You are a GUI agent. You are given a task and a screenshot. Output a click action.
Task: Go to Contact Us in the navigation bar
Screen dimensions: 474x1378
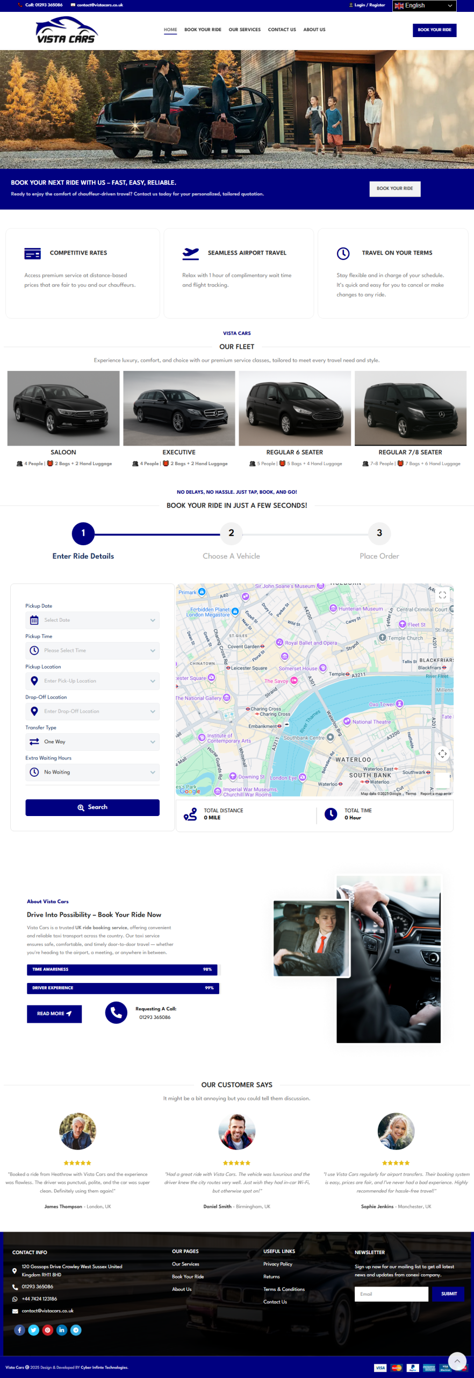click(282, 30)
